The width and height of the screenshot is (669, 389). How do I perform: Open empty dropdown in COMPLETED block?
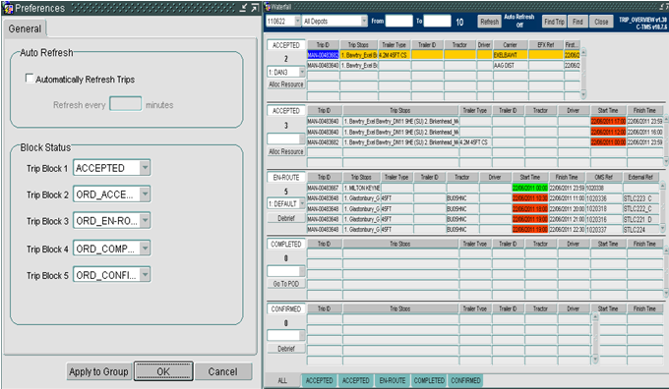pyautogui.click(x=302, y=271)
